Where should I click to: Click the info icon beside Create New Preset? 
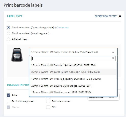(x=120, y=16)
